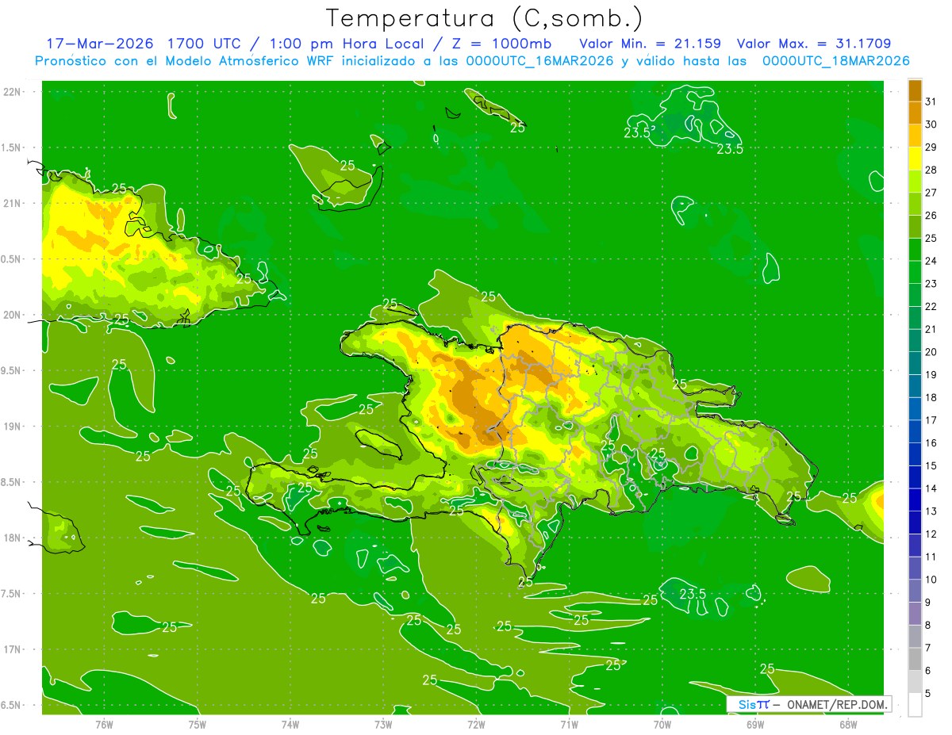Click the 74W longitude axis label
This screenshot has width=952, height=735.
pyautogui.click(x=290, y=724)
